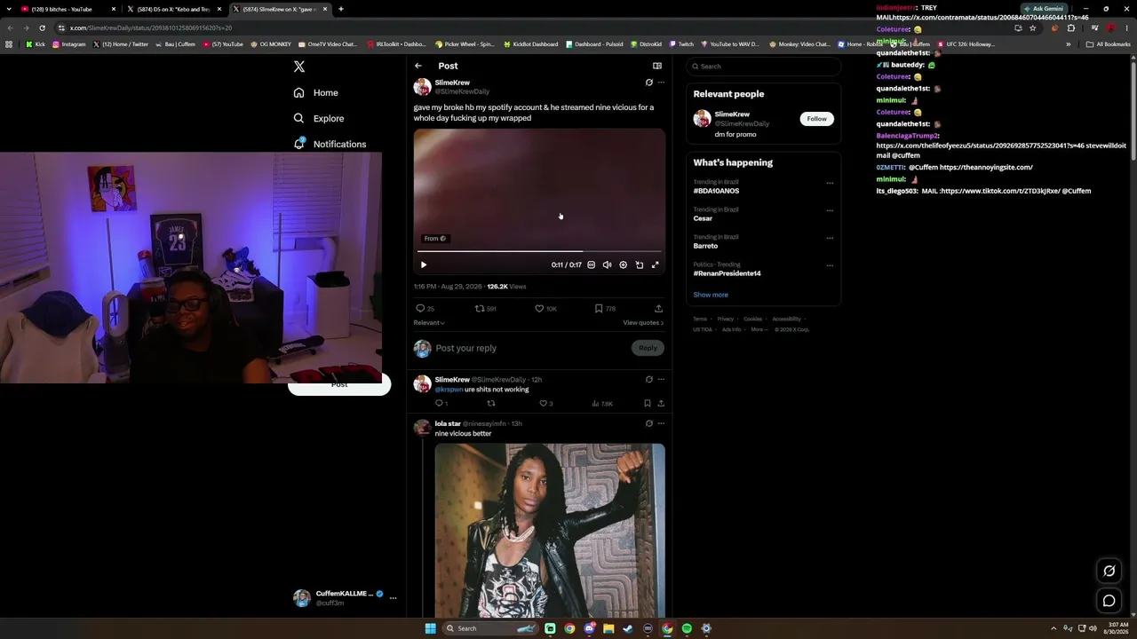The height and width of the screenshot is (639, 1137).
Task: Play the video in the post
Action: (424, 264)
